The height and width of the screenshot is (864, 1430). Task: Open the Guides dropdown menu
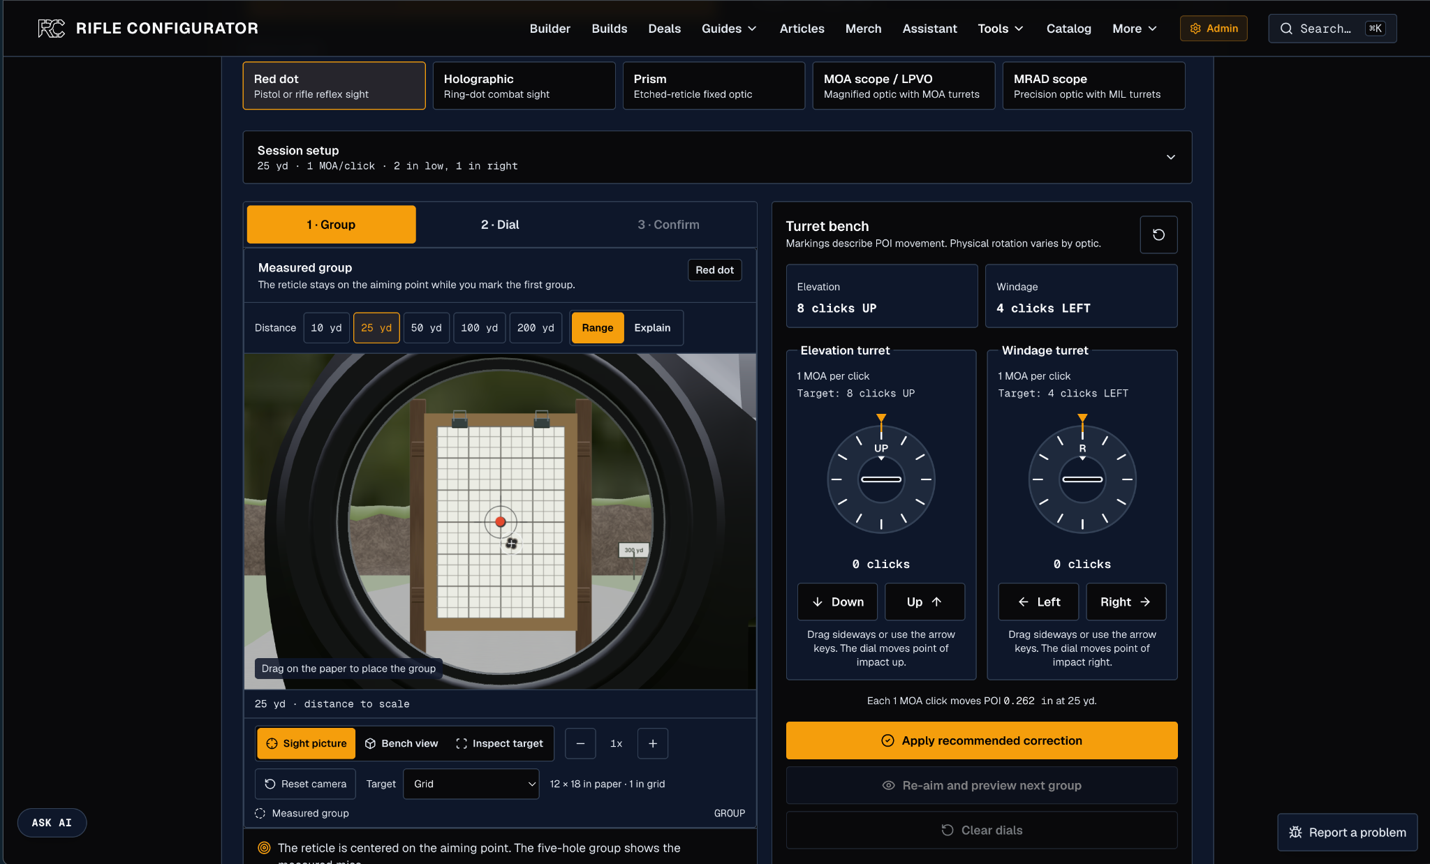point(729,29)
